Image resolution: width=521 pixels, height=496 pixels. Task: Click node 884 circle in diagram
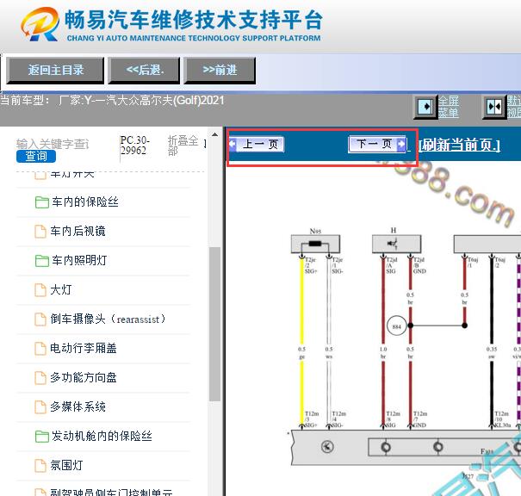[396, 325]
